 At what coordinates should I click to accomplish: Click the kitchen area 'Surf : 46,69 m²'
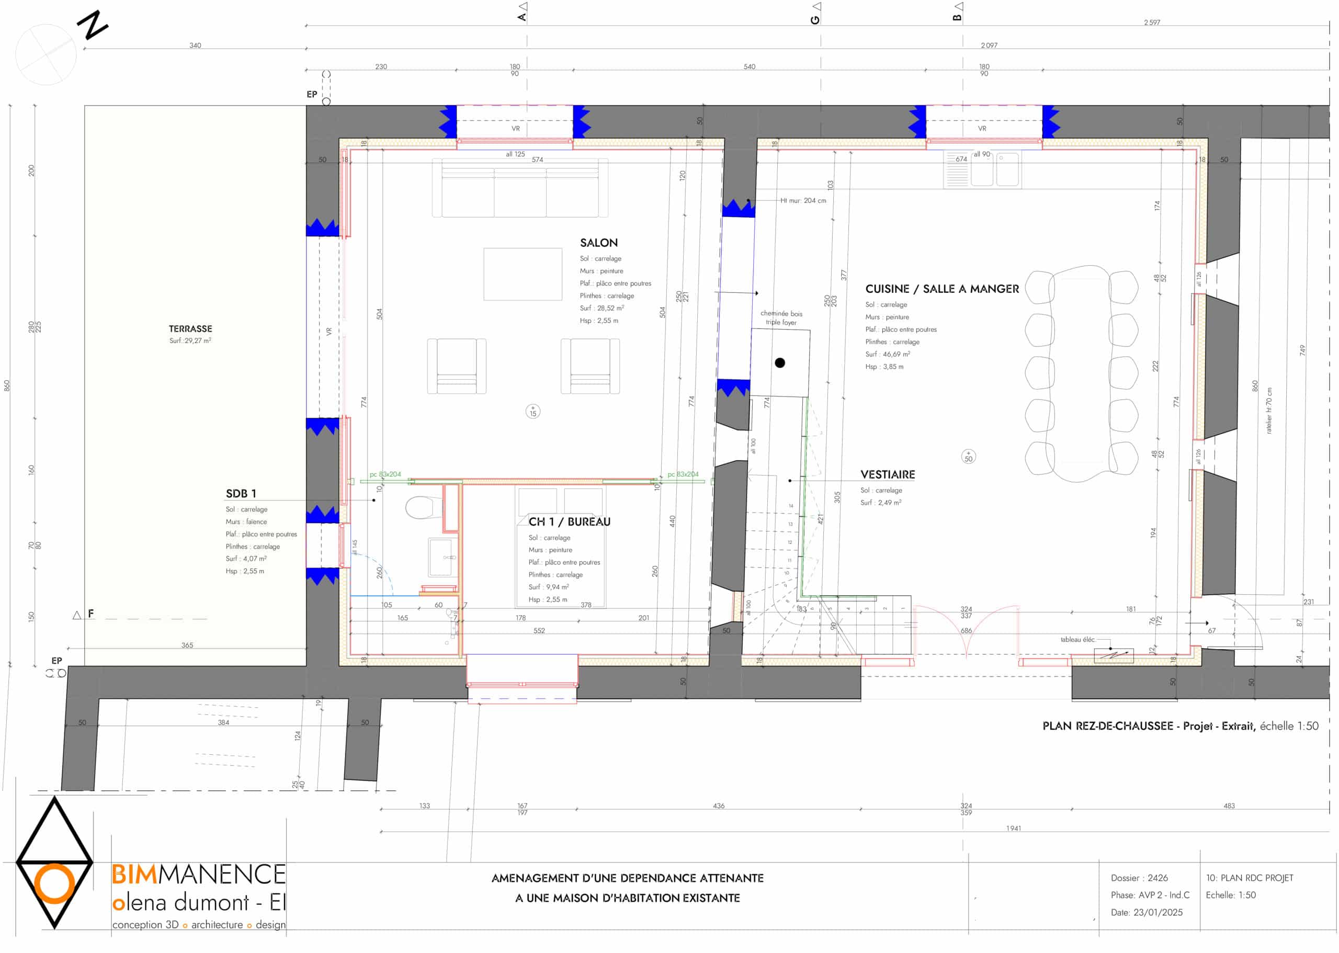pyautogui.click(x=887, y=355)
